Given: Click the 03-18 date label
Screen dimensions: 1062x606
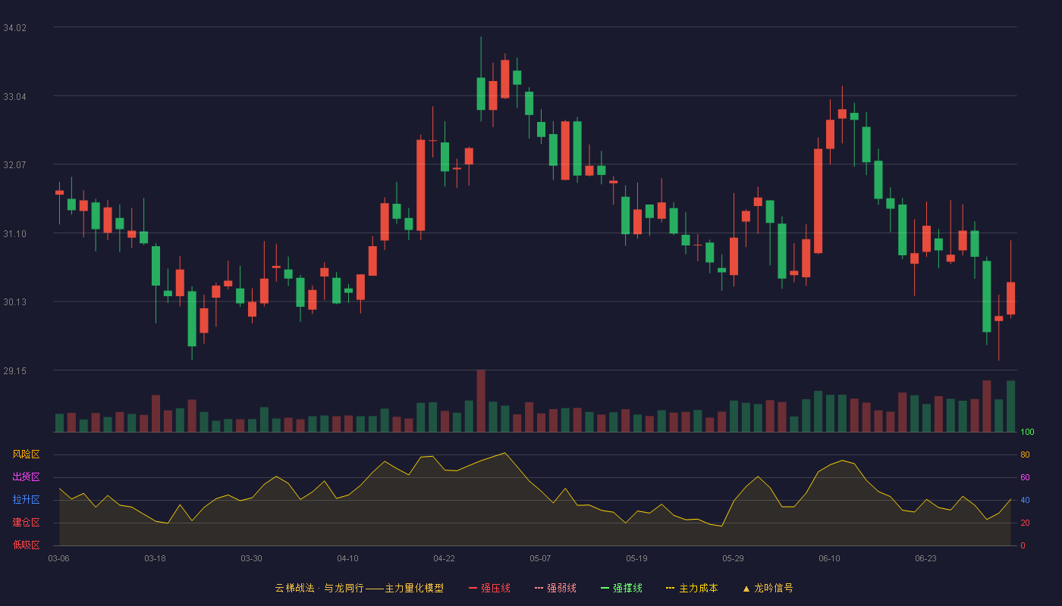Looking at the screenshot, I should [x=156, y=558].
